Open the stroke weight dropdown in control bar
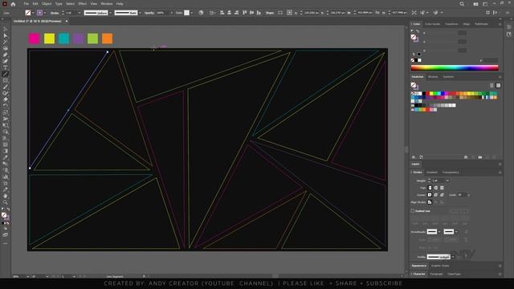The image size is (514, 289). [x=80, y=13]
